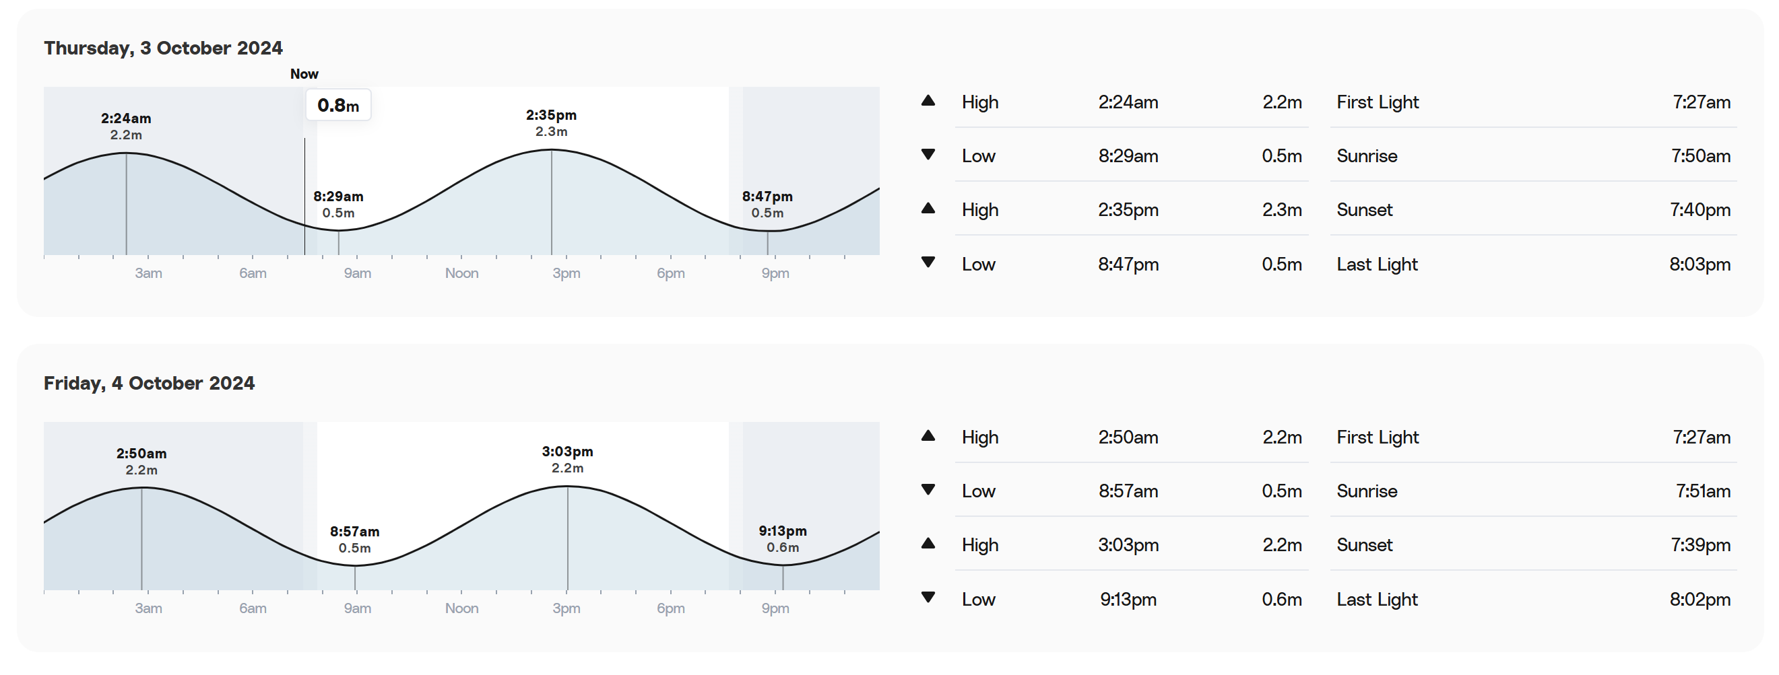The width and height of the screenshot is (1779, 675).
Task: Click Friday's 9:13pm low tide down-arrow icon
Action: pyautogui.click(x=928, y=598)
